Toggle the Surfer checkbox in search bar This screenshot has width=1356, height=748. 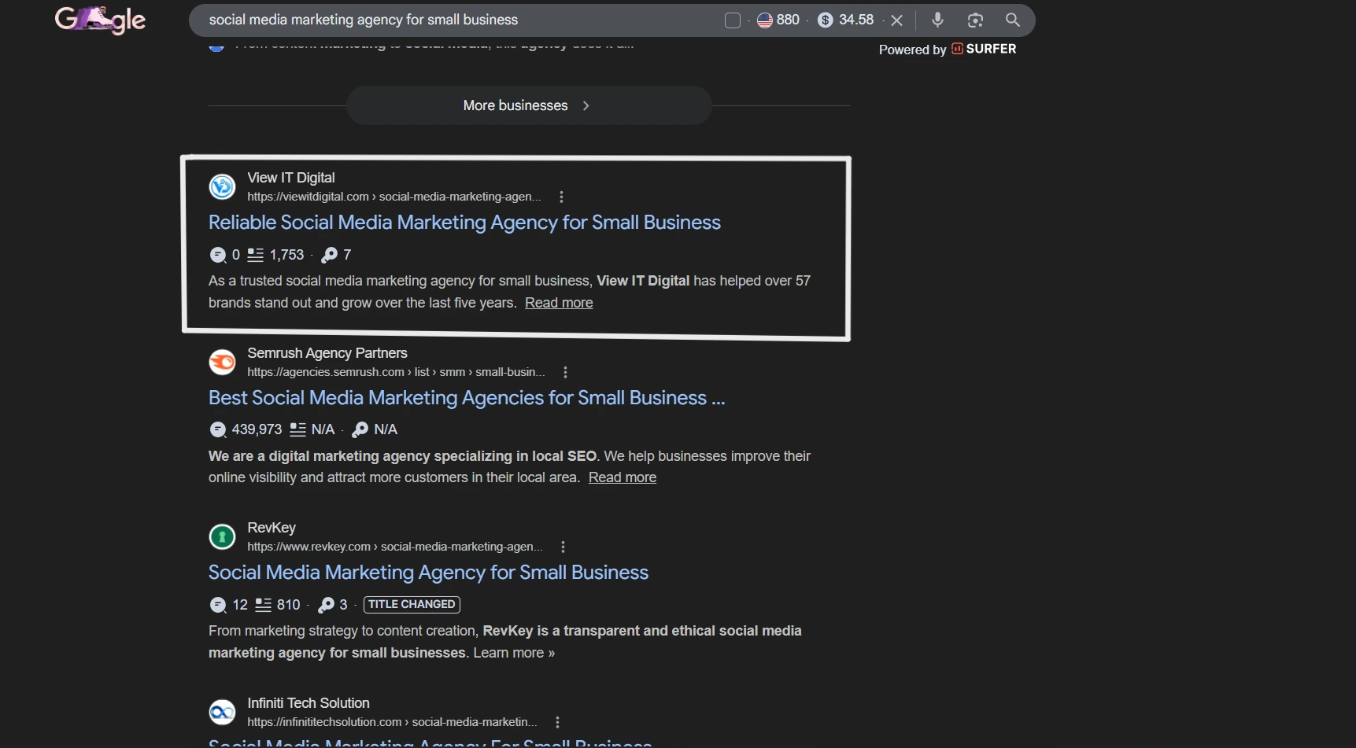point(733,20)
